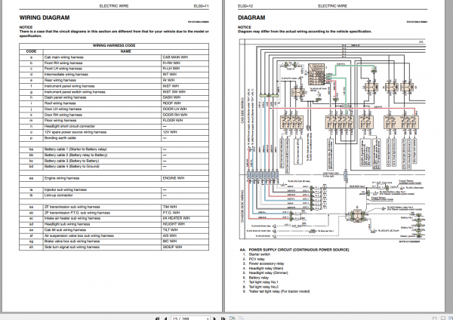Select 'Headlight short circuit connector' row
This screenshot has height=320, width=453.
pyautogui.click(x=114, y=126)
